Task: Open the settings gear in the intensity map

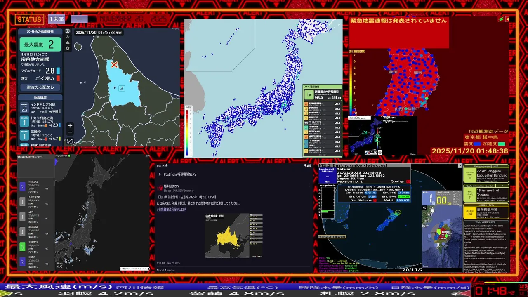Action: click(68, 48)
